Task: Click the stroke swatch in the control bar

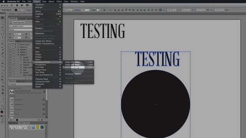Action: pos(22,10)
